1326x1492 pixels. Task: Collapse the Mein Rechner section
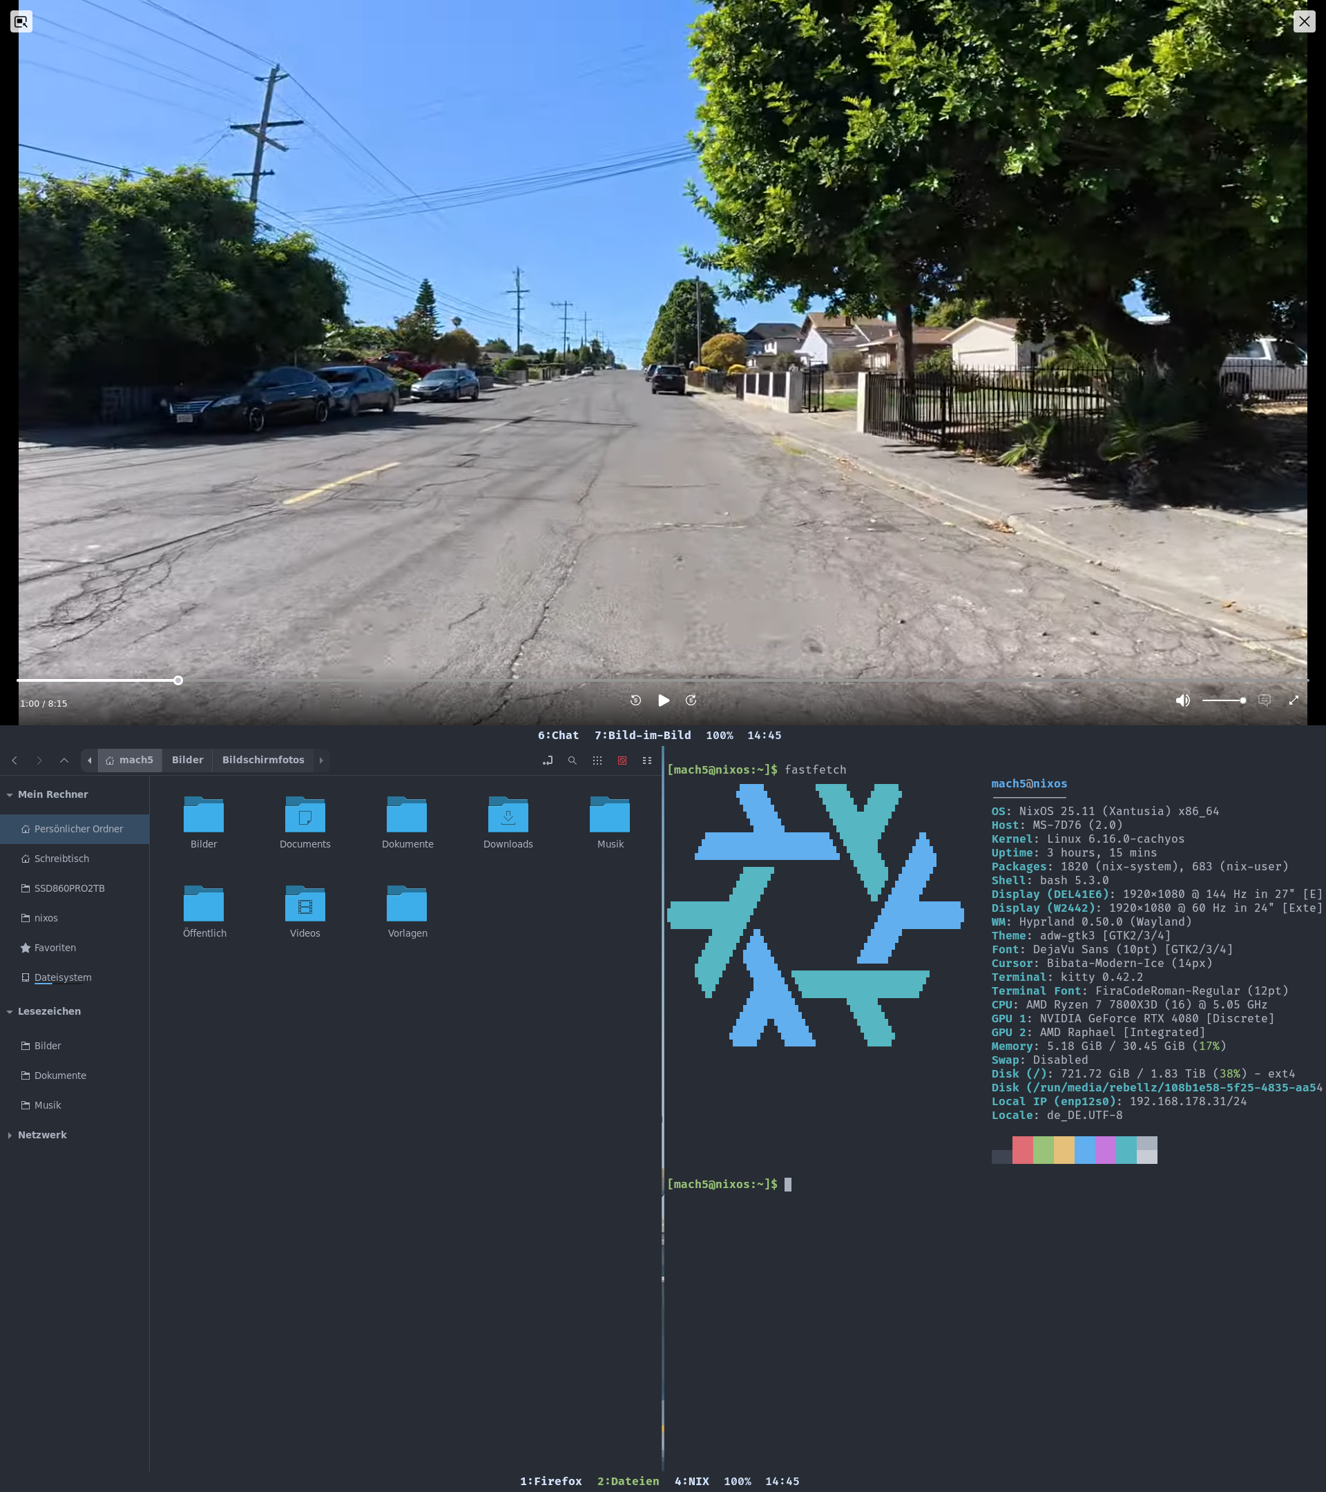pyautogui.click(x=10, y=794)
